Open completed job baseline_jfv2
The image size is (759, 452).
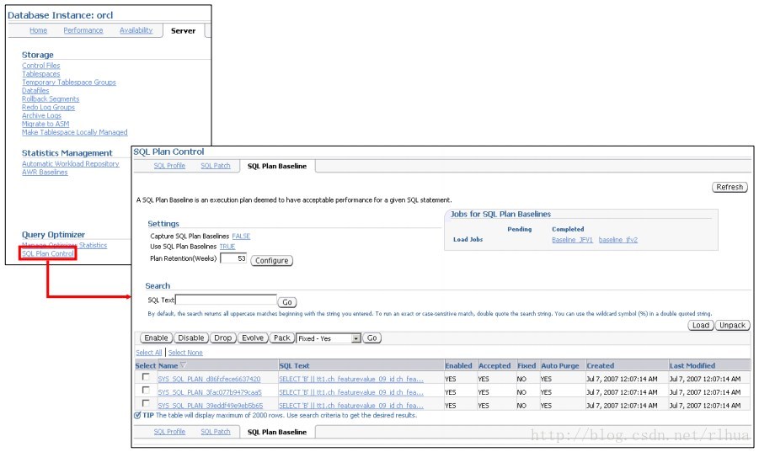coord(618,240)
